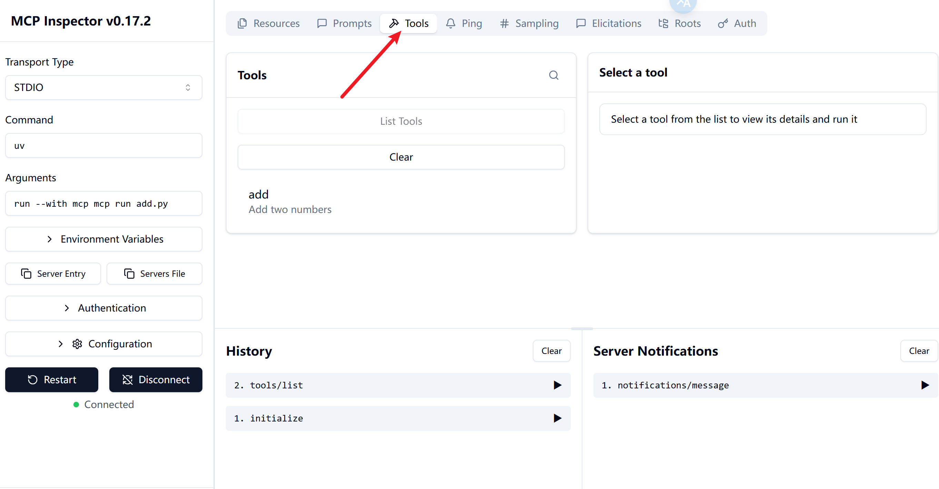Image resolution: width=939 pixels, height=489 pixels.
Task: Click the copy icon on Server Entry
Action: pyautogui.click(x=26, y=274)
